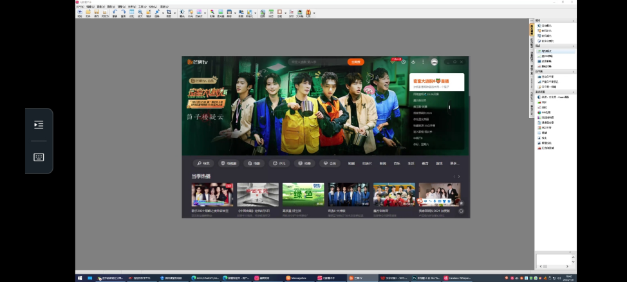Switch to the WPS document taskbar item

394,278
